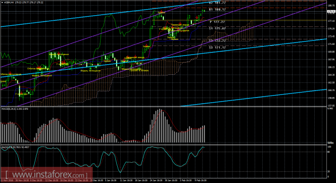Select the R2 181.77 resistance level label

tap(217, 3)
